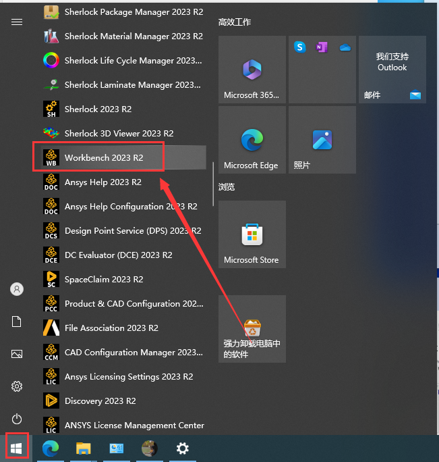Open the Photos (照片) tile
The width and height of the screenshot is (439, 462).
pyautogui.click(x=322, y=140)
